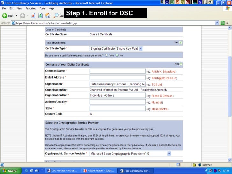Click the vertical scrollbar thumb
The image size is (232, 174).
(x=230, y=87)
